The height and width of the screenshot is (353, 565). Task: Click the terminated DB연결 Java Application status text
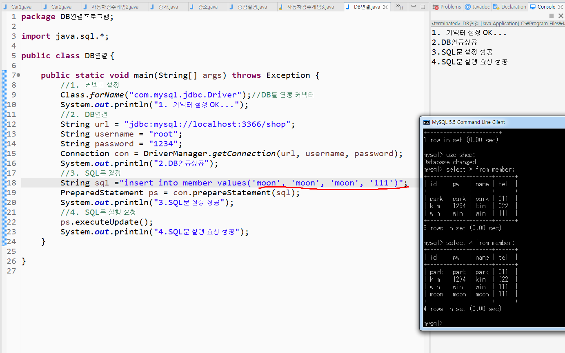pyautogui.click(x=498, y=24)
